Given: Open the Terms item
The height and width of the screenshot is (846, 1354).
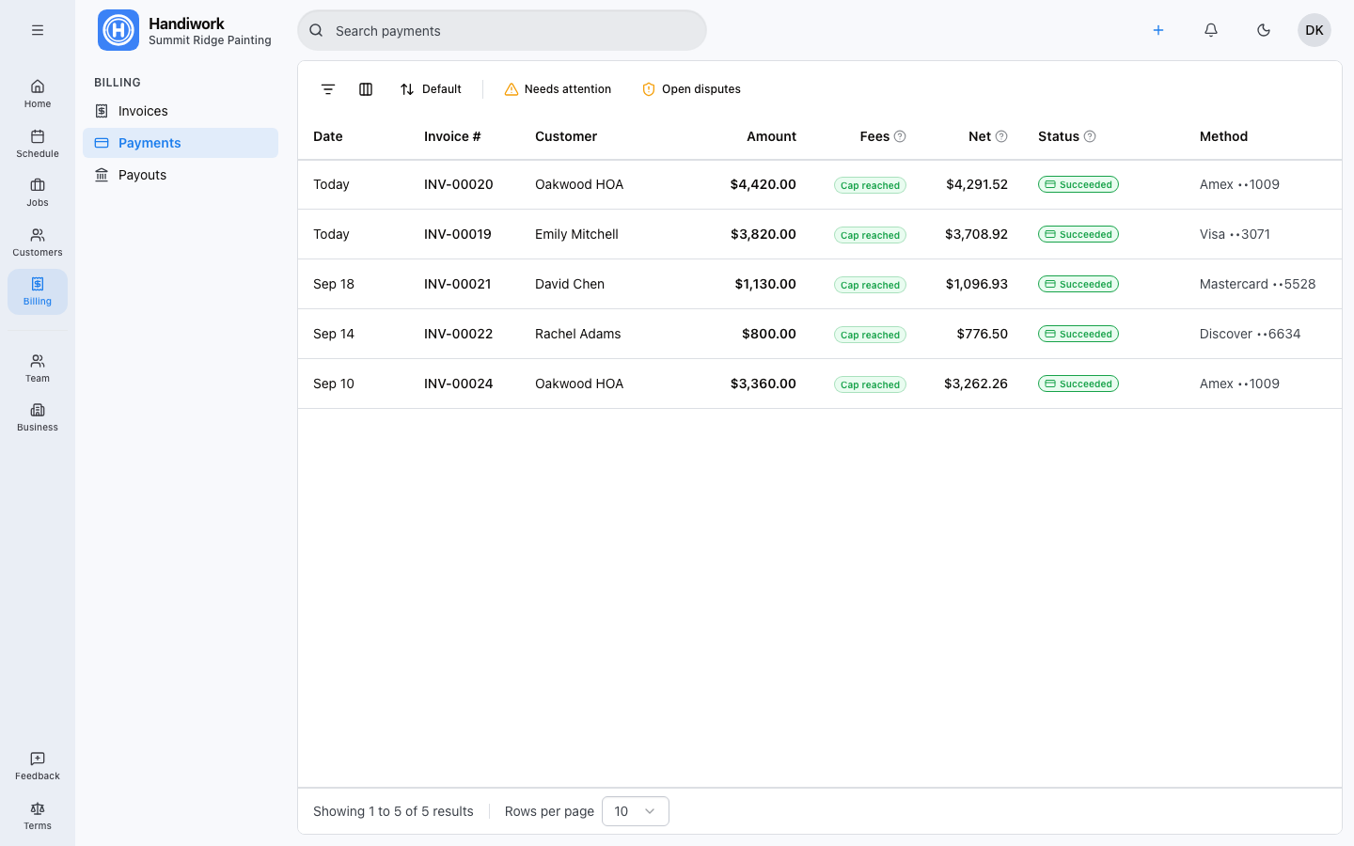Looking at the screenshot, I should [x=38, y=815].
